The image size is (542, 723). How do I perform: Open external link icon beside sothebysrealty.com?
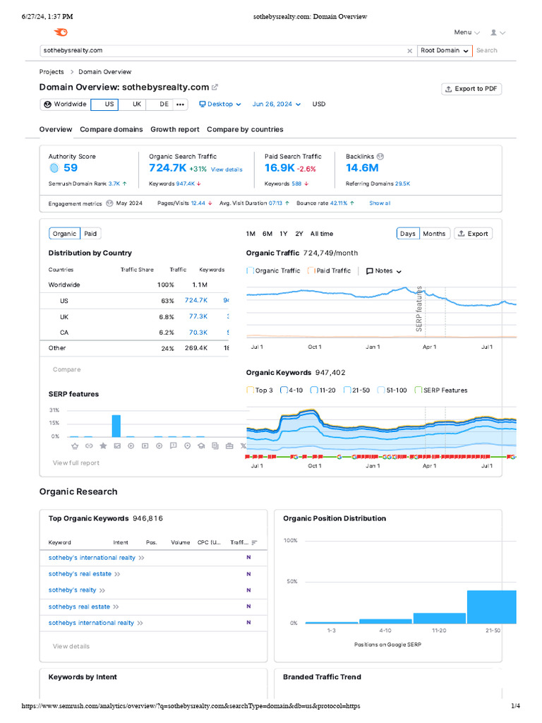tap(215, 88)
